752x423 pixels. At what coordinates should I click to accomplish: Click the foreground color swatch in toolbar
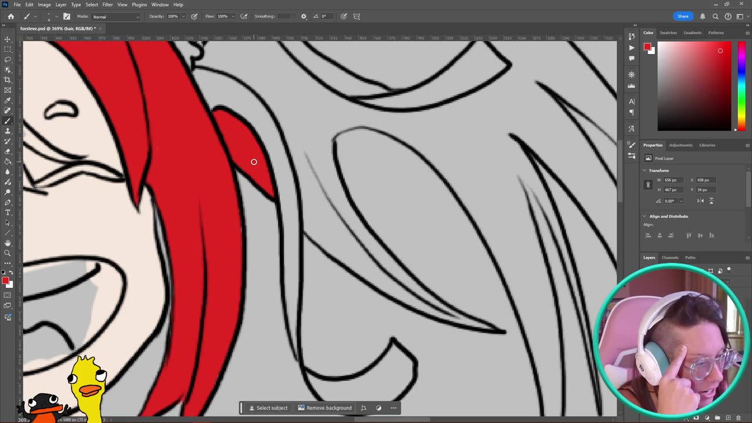click(5, 280)
